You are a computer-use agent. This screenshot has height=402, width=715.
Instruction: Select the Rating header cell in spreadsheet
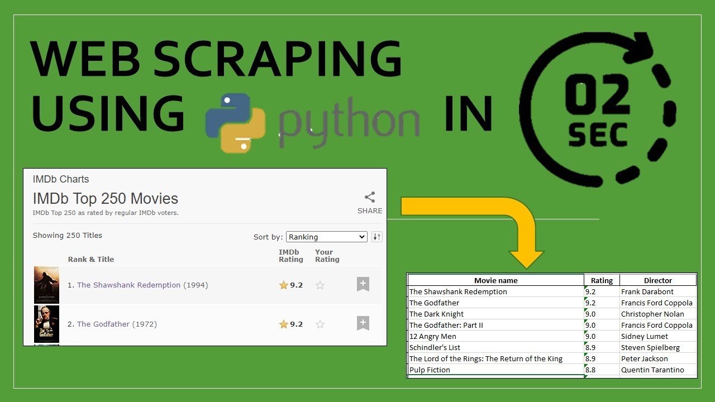(602, 280)
